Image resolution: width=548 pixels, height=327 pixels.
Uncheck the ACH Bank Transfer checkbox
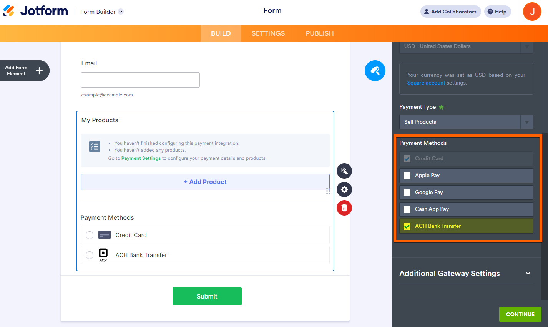point(407,226)
